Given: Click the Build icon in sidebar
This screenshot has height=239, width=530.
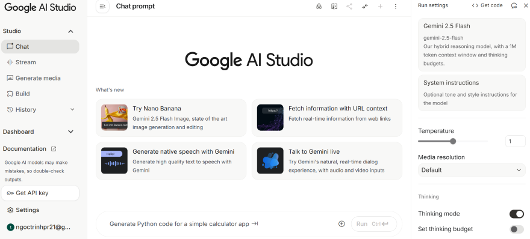Looking at the screenshot, I should pos(10,94).
